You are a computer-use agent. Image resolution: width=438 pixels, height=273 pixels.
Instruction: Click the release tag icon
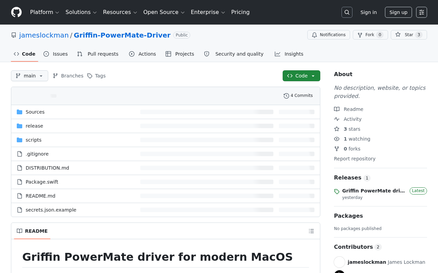337,191
